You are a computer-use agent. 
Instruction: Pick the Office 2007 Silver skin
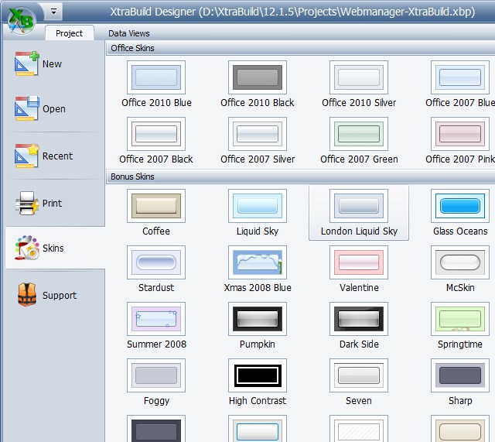[258, 141]
